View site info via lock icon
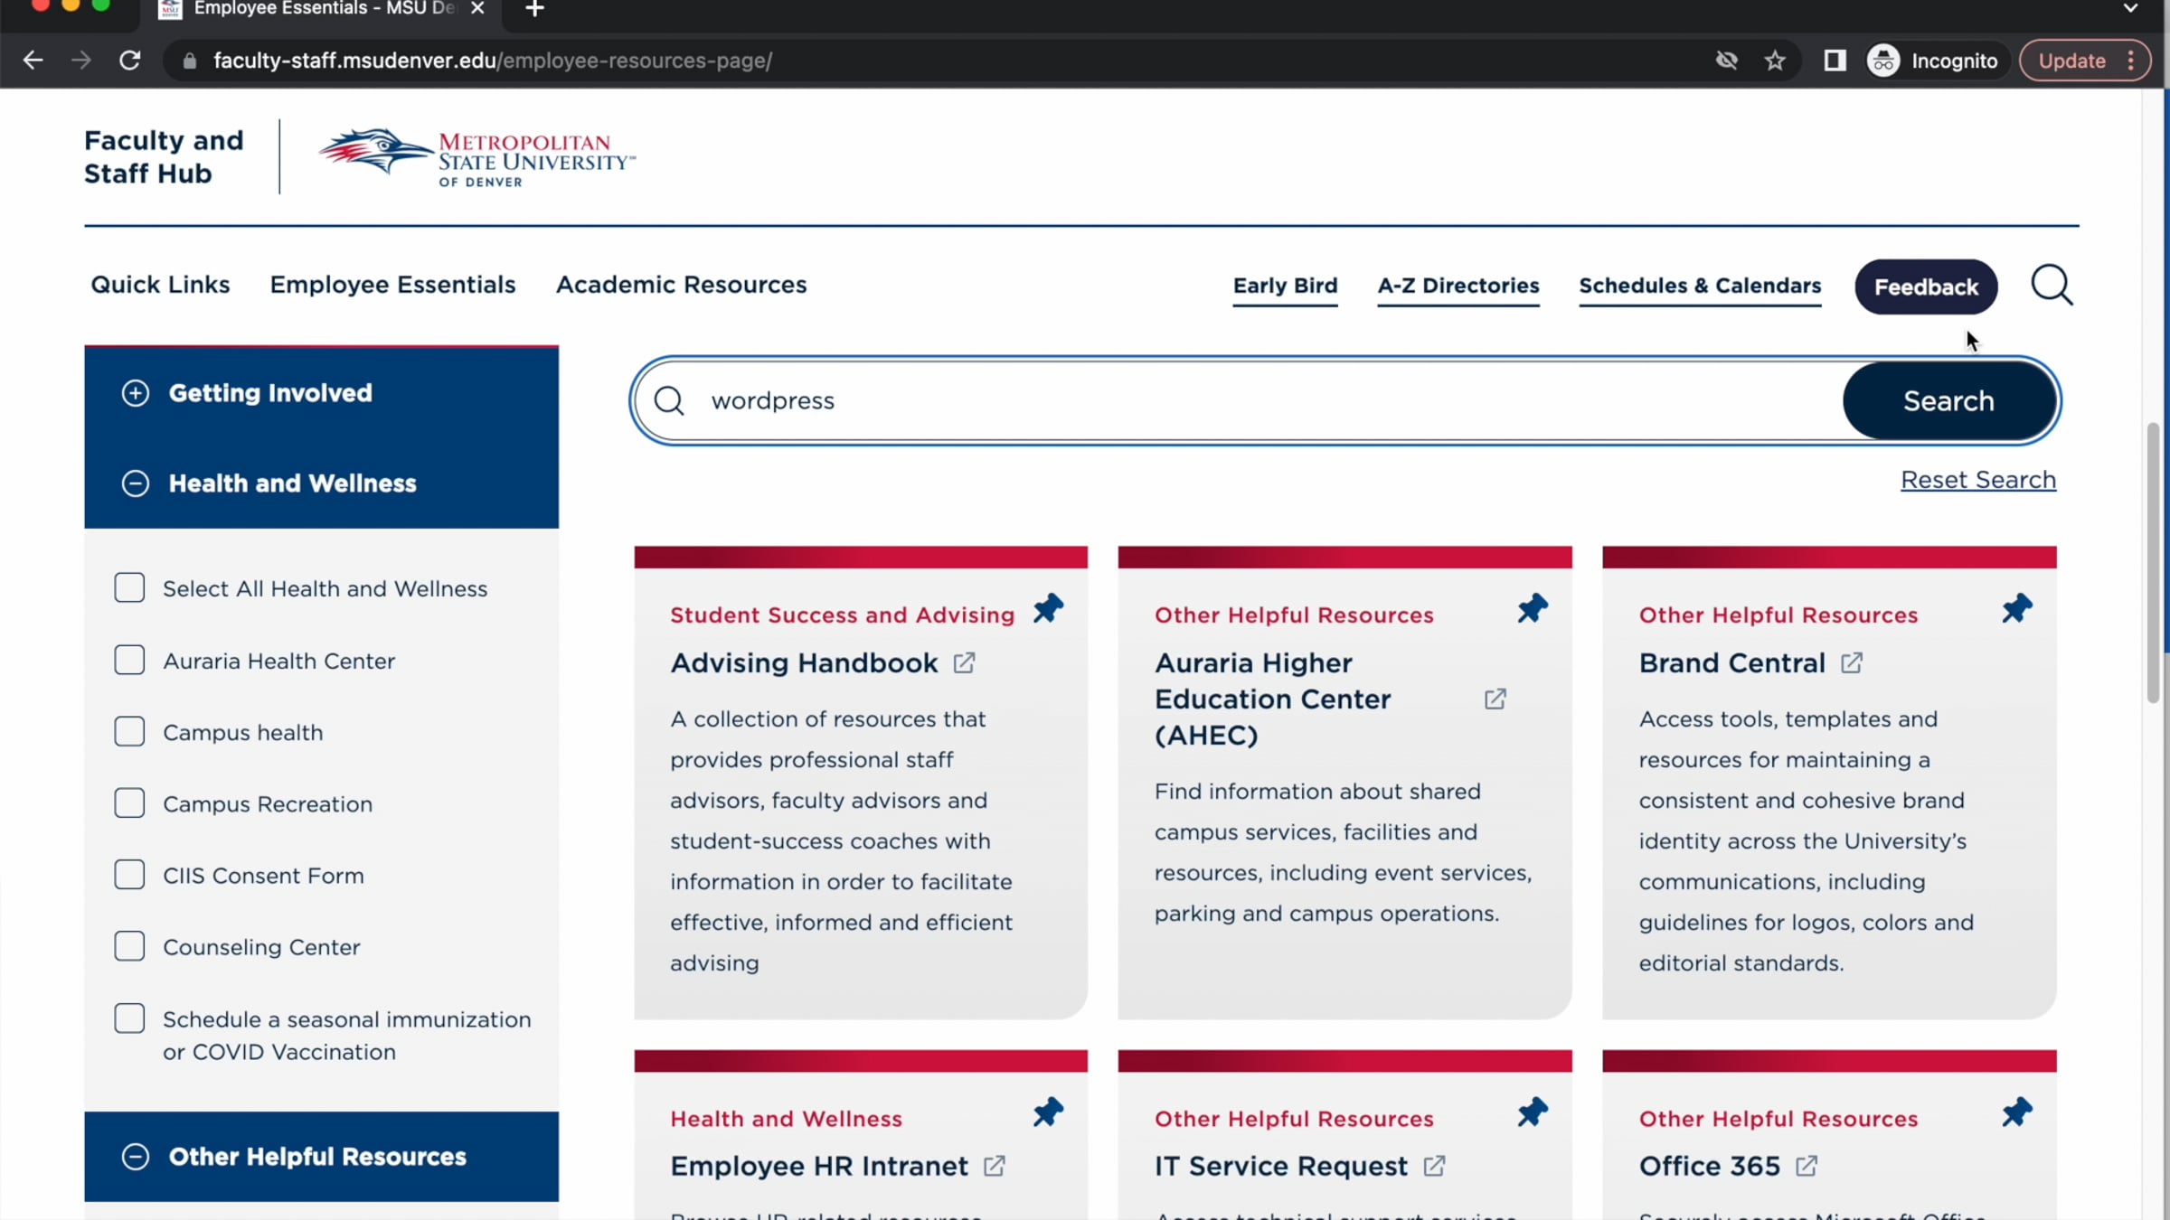Viewport: 2170px width, 1220px height. pos(189,61)
